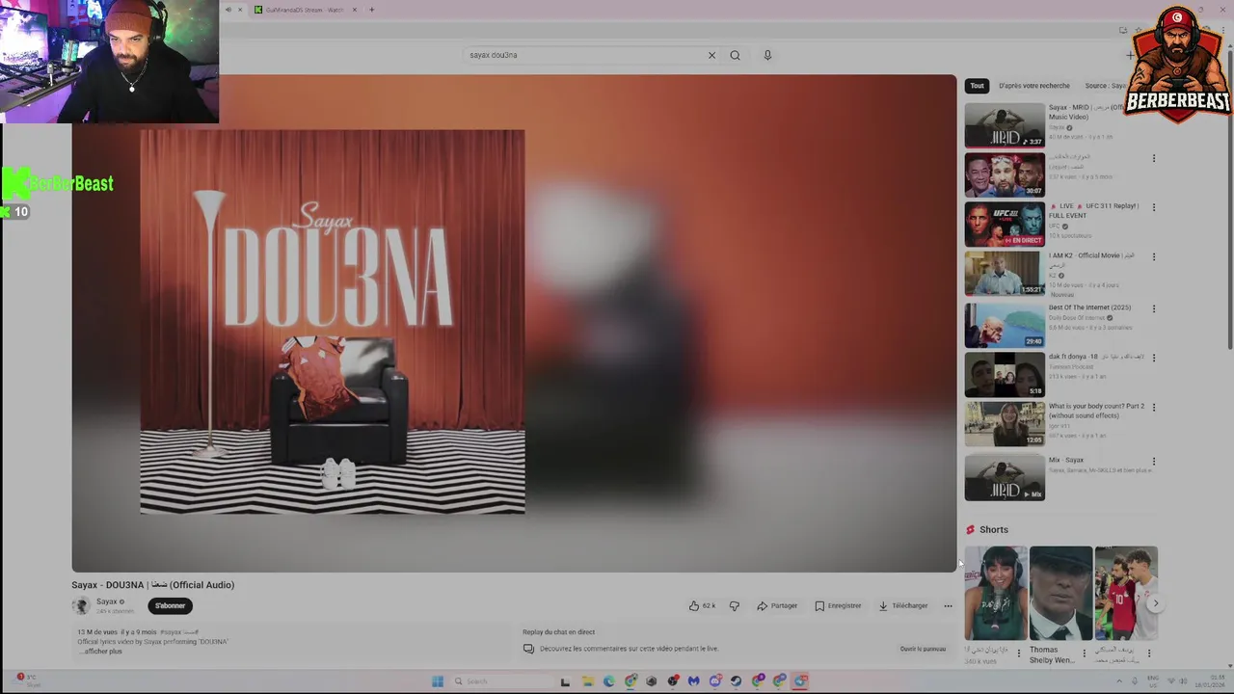Image resolution: width=1234 pixels, height=694 pixels.
Task: Open the 30:07 Arabic-titled video thumbnail
Action: pyautogui.click(x=1005, y=174)
